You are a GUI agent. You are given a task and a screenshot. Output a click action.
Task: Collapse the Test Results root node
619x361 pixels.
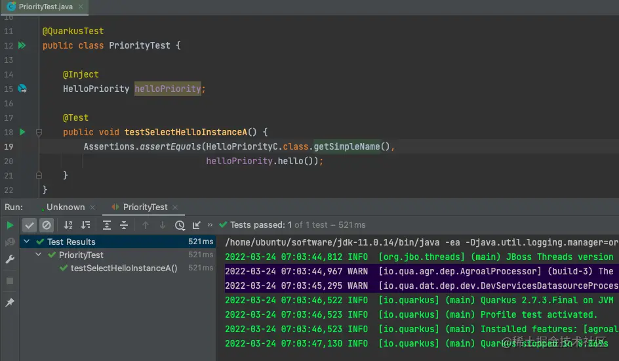pos(26,242)
